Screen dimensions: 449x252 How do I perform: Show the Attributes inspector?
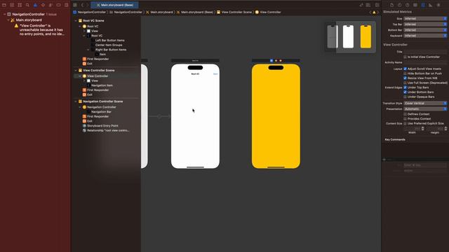click(x=423, y=5)
